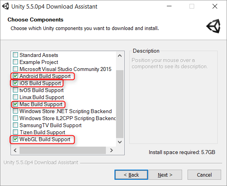
Task: Uncheck Android Build Support
Action: point(15,76)
